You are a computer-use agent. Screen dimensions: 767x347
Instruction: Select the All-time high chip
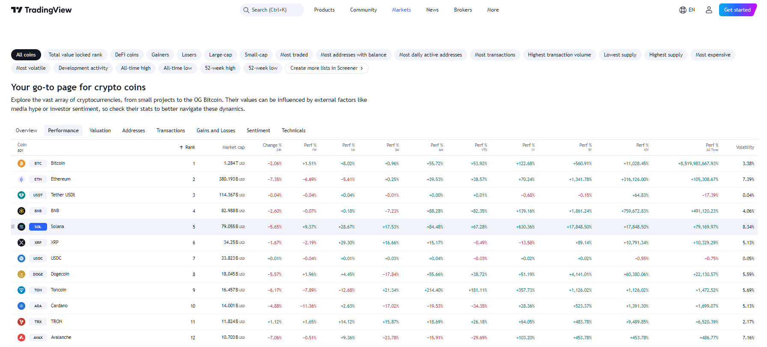pos(136,68)
